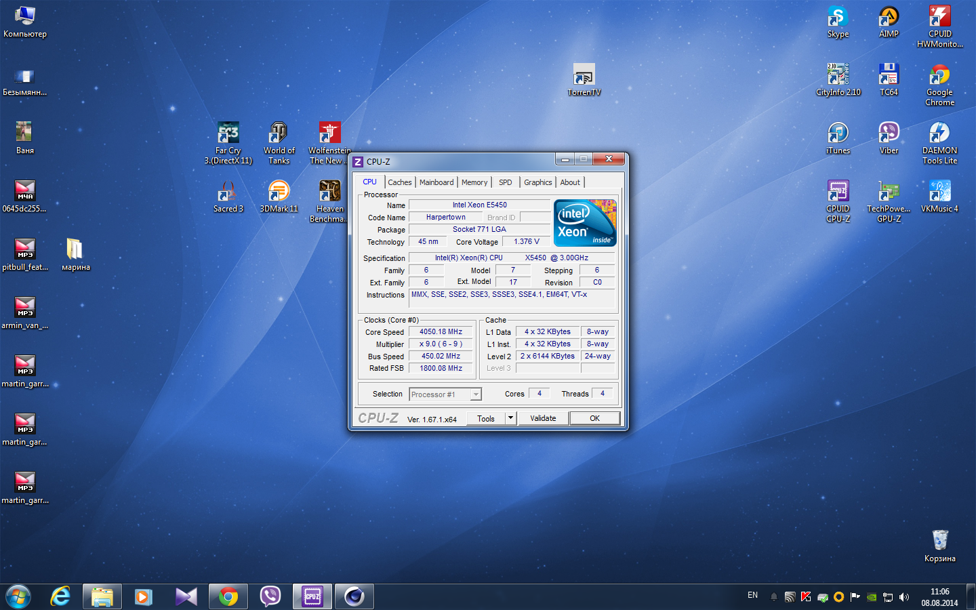Click the EN language indicator
Image resolution: width=976 pixels, height=610 pixels.
pos(752,595)
